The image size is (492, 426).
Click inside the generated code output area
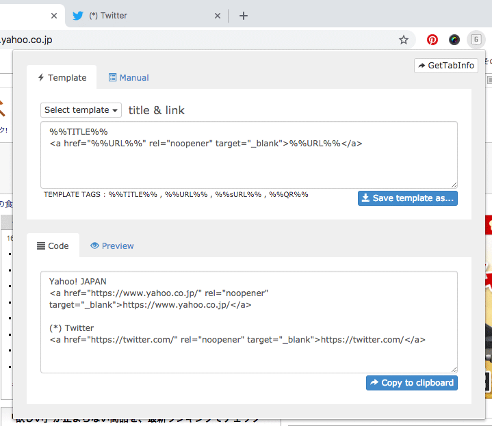tap(249, 322)
